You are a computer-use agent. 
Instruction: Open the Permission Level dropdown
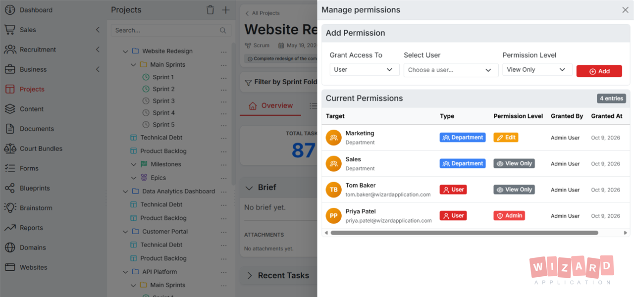pyautogui.click(x=537, y=70)
